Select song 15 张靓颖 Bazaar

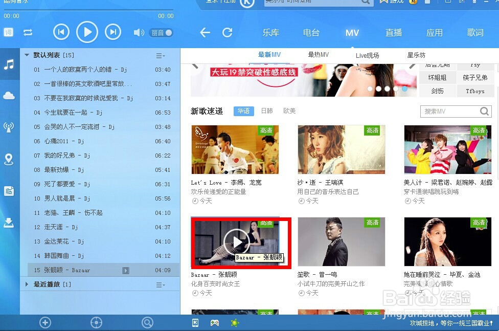click(103, 270)
